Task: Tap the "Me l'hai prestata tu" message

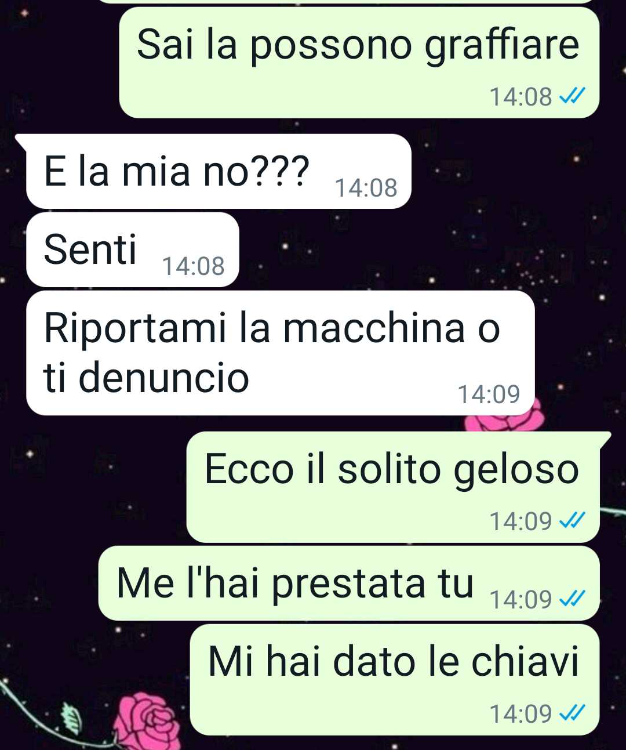Action: pos(349,583)
